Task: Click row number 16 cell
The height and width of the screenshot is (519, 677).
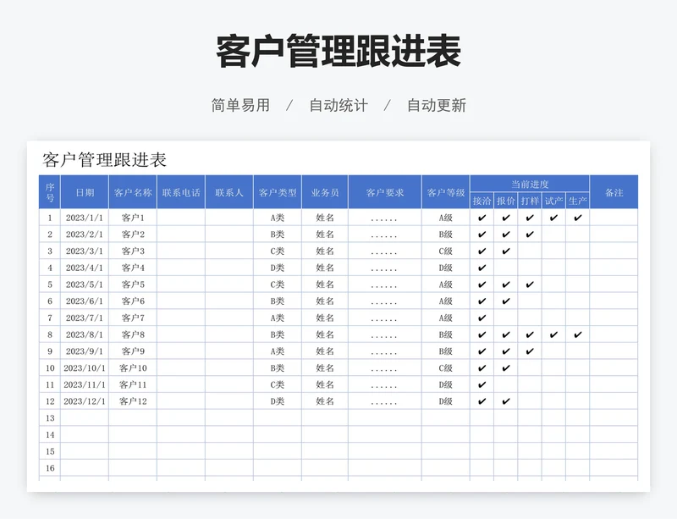Action: pos(50,468)
